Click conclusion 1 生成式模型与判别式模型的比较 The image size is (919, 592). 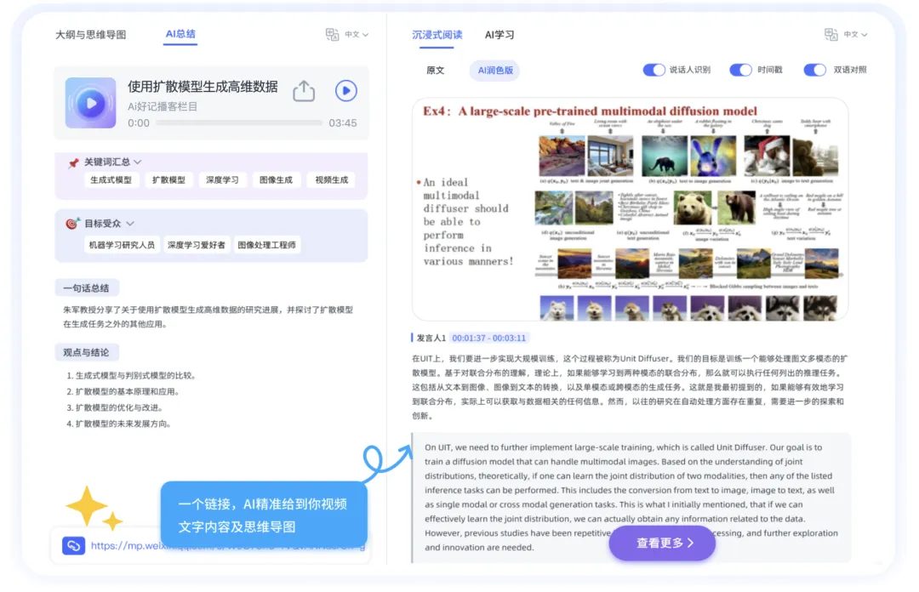point(131,376)
